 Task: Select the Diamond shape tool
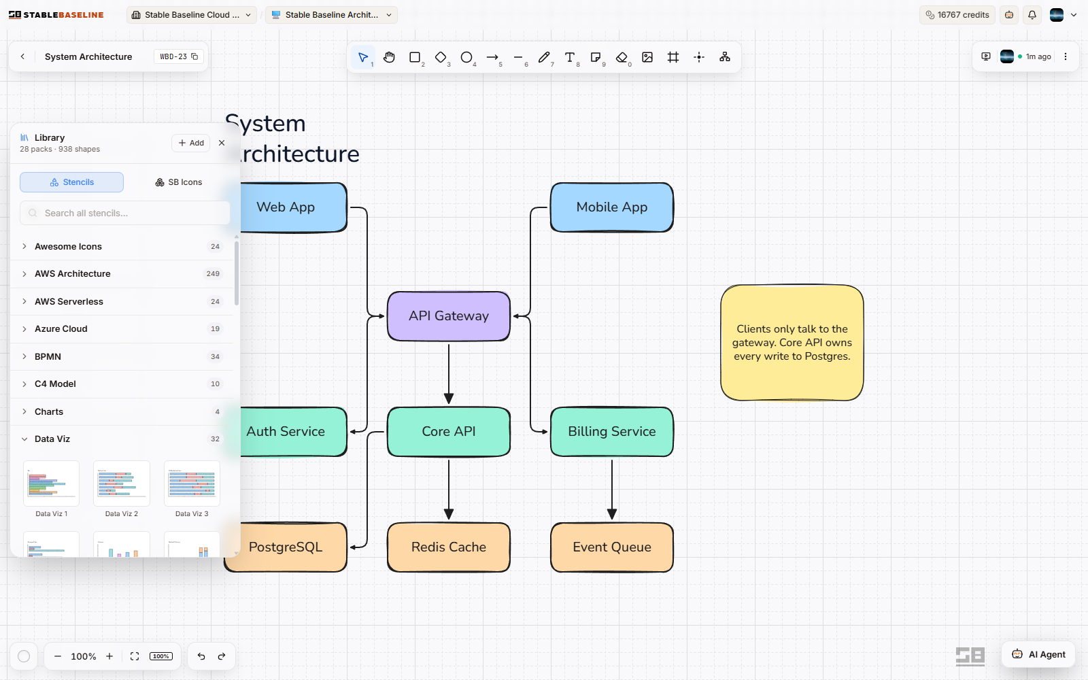click(x=441, y=57)
